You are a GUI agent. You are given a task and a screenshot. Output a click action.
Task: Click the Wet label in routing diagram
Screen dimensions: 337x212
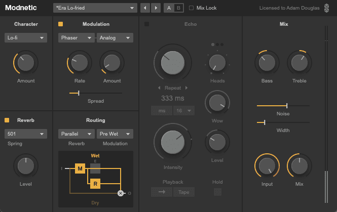[x=95, y=155]
